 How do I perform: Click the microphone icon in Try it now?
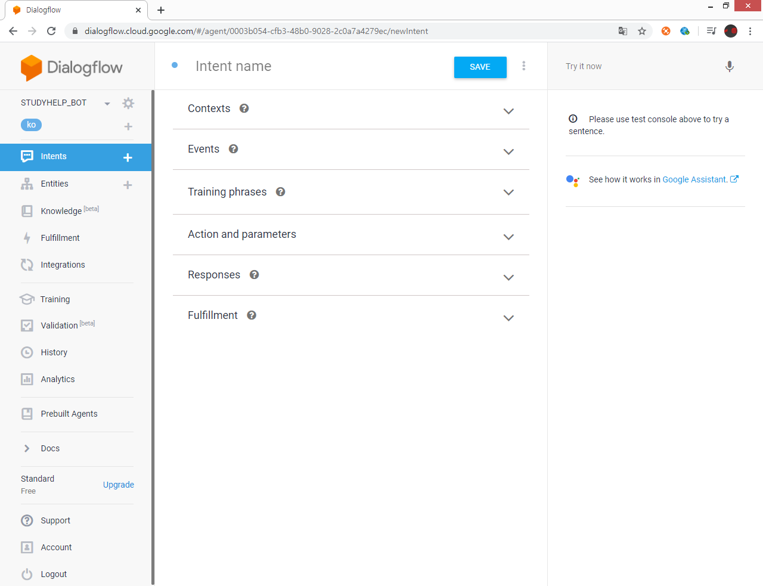(730, 66)
